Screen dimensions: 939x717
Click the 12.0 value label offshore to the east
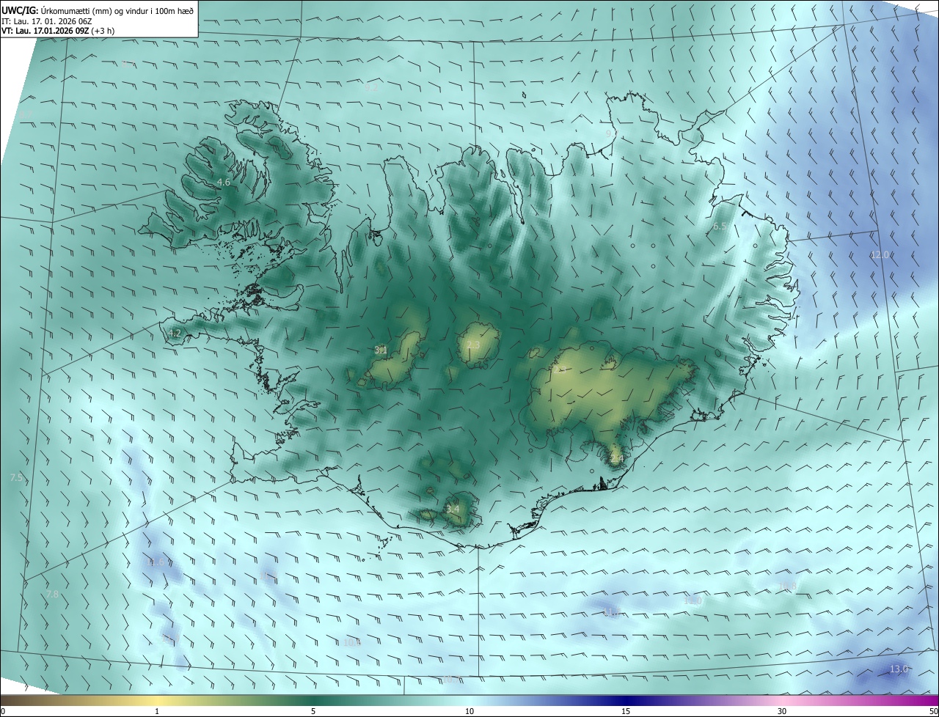[x=880, y=254]
